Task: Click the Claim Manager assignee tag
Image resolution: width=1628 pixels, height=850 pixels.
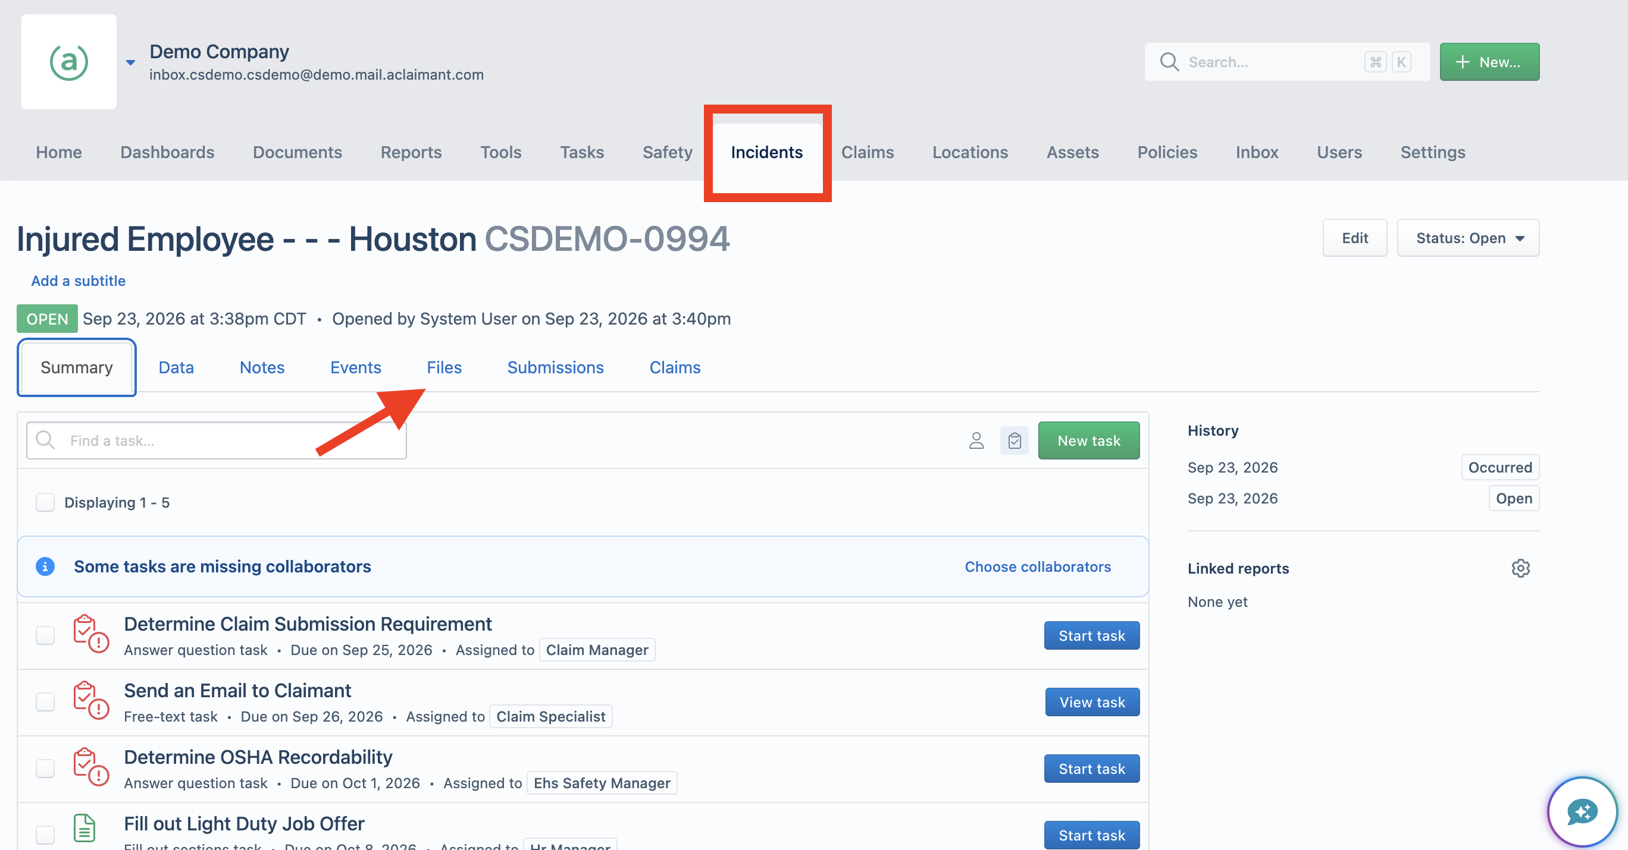Action: 597,650
